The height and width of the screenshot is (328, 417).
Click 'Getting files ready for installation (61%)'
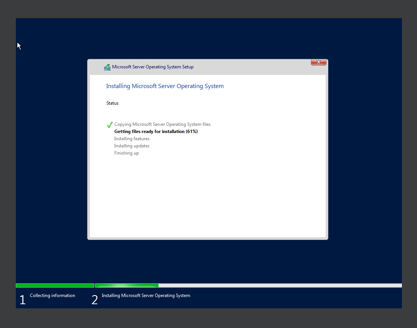(x=156, y=132)
